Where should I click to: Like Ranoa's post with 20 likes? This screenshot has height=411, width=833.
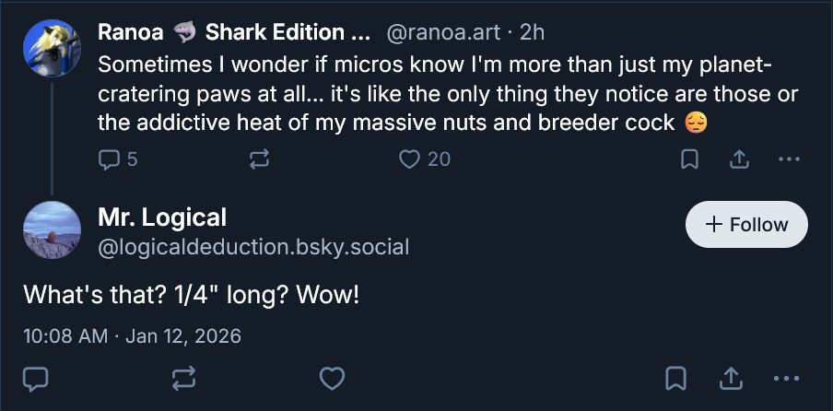pyautogui.click(x=409, y=159)
